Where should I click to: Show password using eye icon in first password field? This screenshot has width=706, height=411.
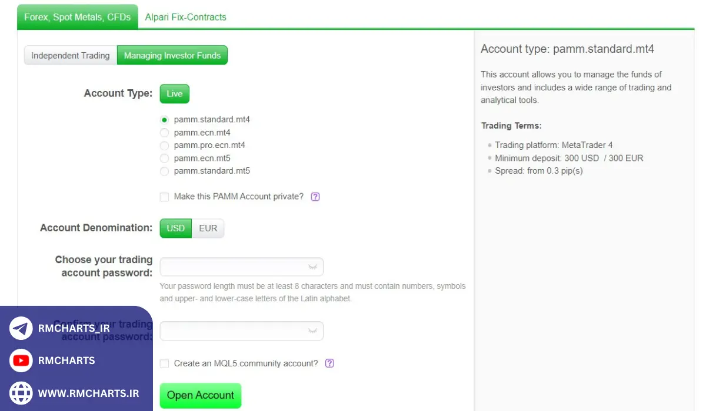(x=312, y=267)
